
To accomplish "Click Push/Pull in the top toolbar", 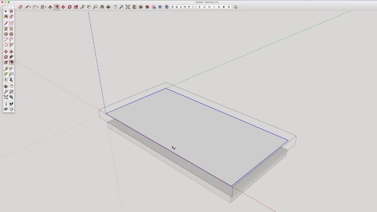I will pyautogui.click(x=50, y=7).
